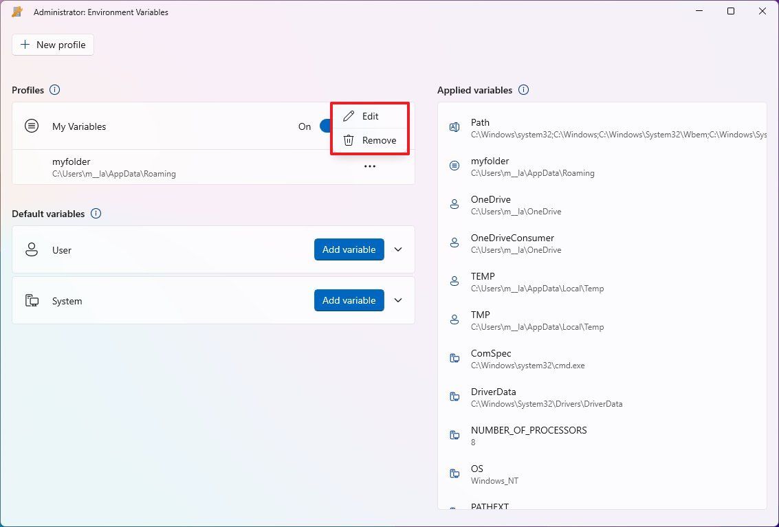
Task: Click the ComSpec system variable icon
Action: [454, 358]
